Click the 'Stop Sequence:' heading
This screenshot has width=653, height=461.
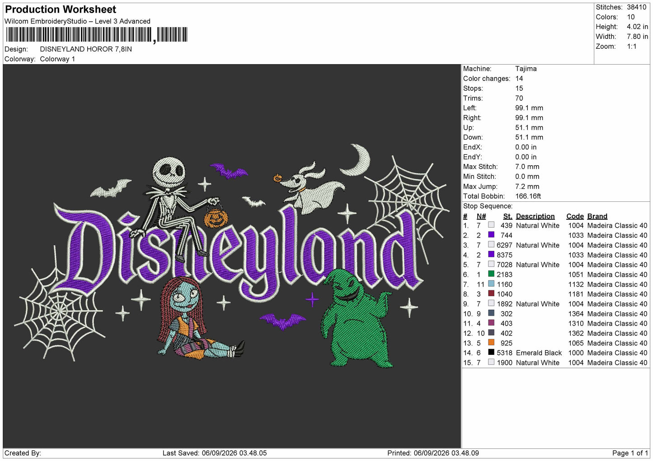click(x=488, y=206)
